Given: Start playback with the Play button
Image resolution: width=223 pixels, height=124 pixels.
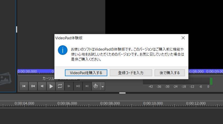Looking at the screenshot, I should pos(51,86).
